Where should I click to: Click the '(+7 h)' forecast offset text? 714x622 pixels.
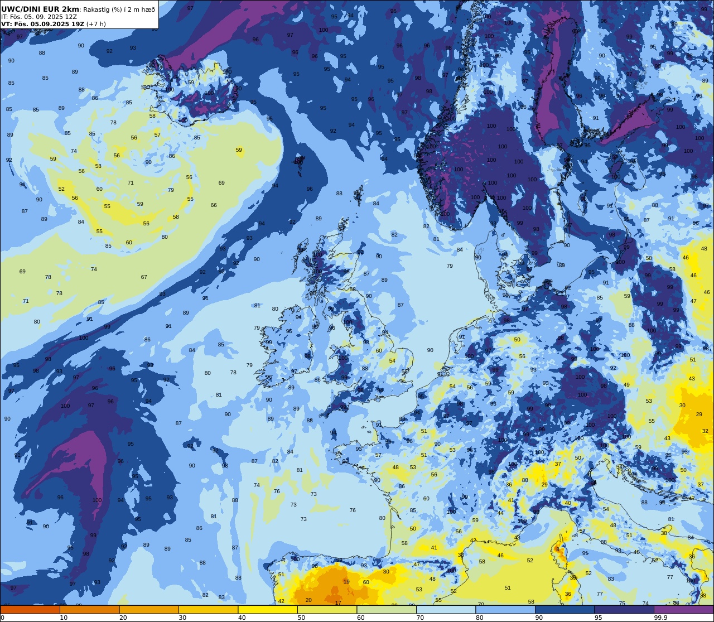coord(96,24)
